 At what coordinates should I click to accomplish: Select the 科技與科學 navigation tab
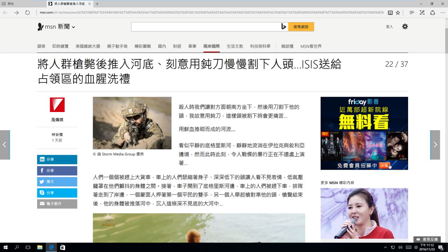coord(260,46)
